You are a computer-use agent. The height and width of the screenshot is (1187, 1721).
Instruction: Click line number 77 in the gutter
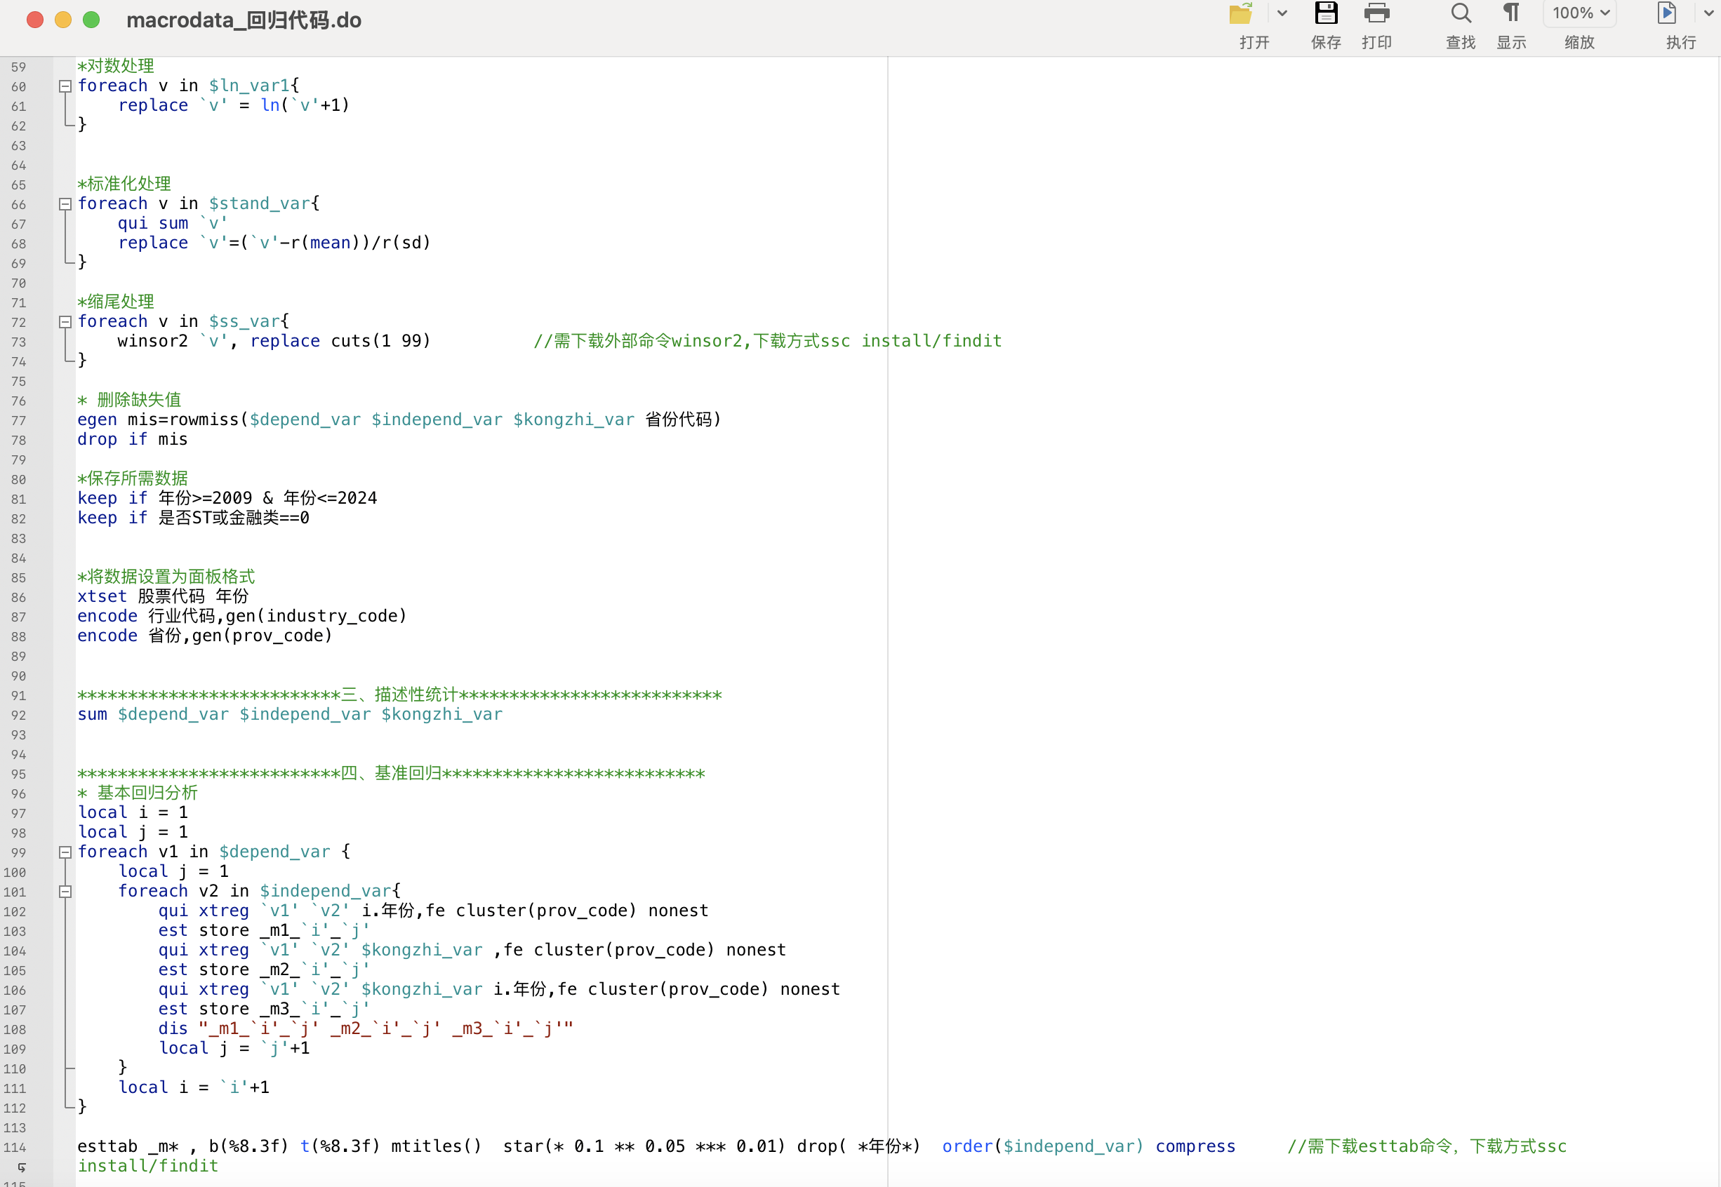click(x=19, y=420)
